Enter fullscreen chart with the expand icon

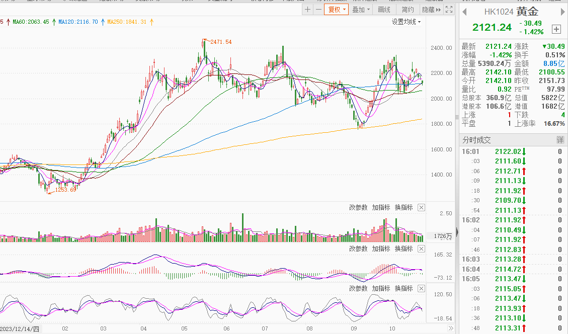[x=449, y=10]
